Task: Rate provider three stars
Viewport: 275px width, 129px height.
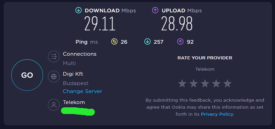Action: click(205, 83)
